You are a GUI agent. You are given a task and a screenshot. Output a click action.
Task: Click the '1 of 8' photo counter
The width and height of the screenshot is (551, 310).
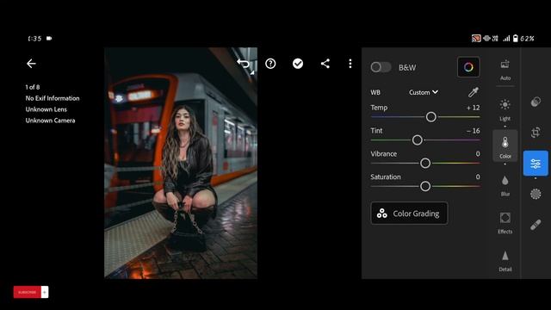click(x=33, y=87)
